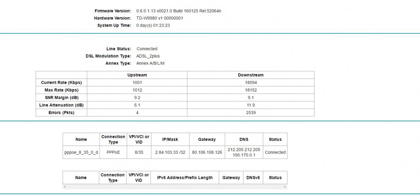Viewport: 420px width, 195px height.
Task: Click the right arrow of the IPv6 table scrollbar
Action: pos(286,187)
